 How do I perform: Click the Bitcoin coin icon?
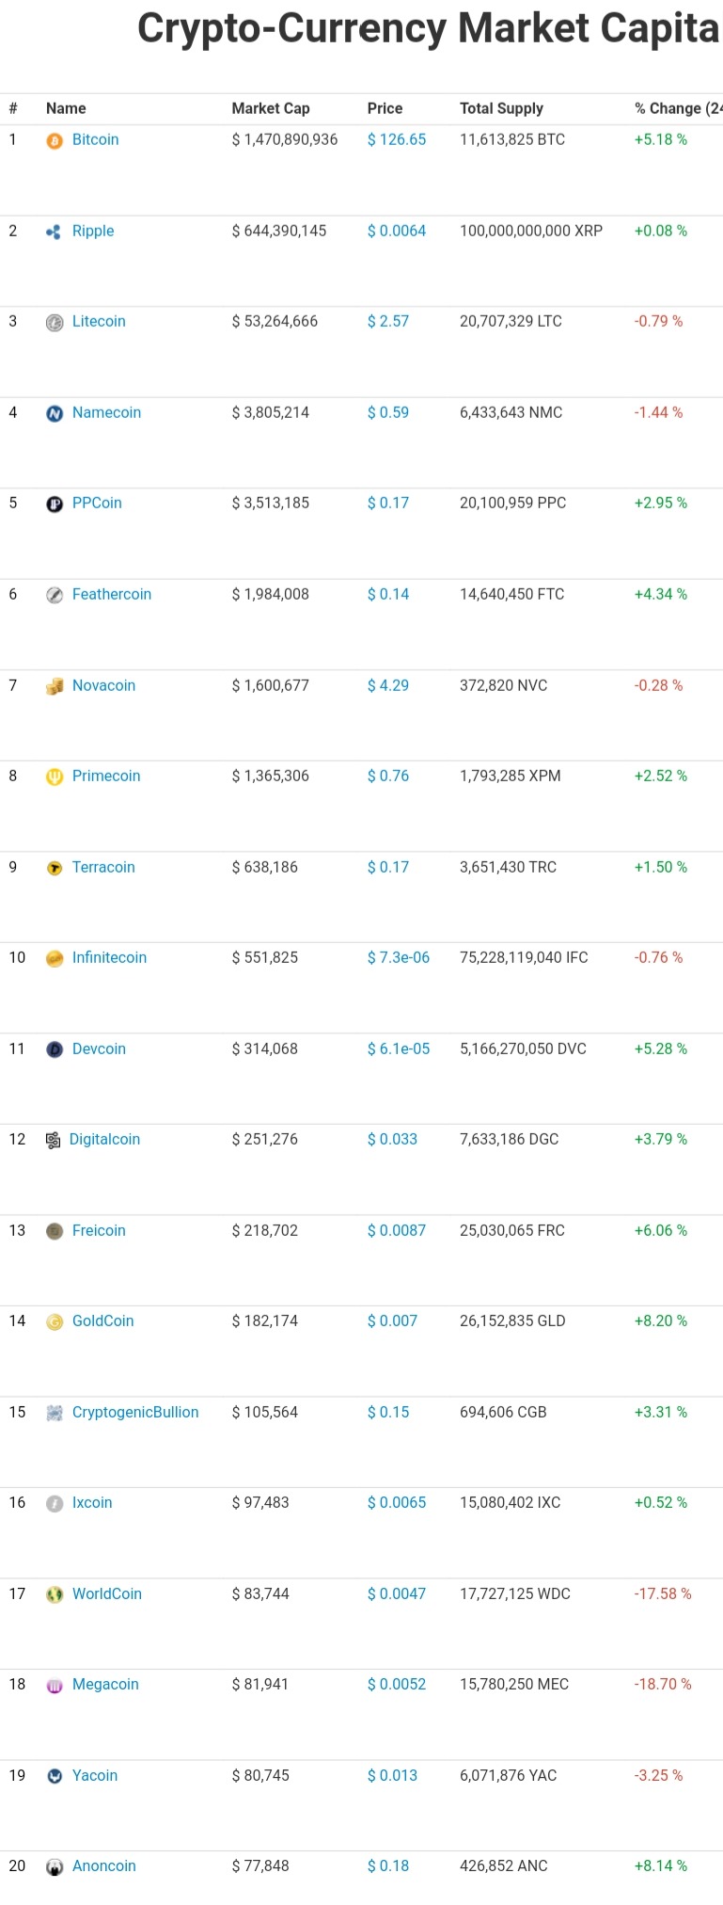click(x=55, y=140)
